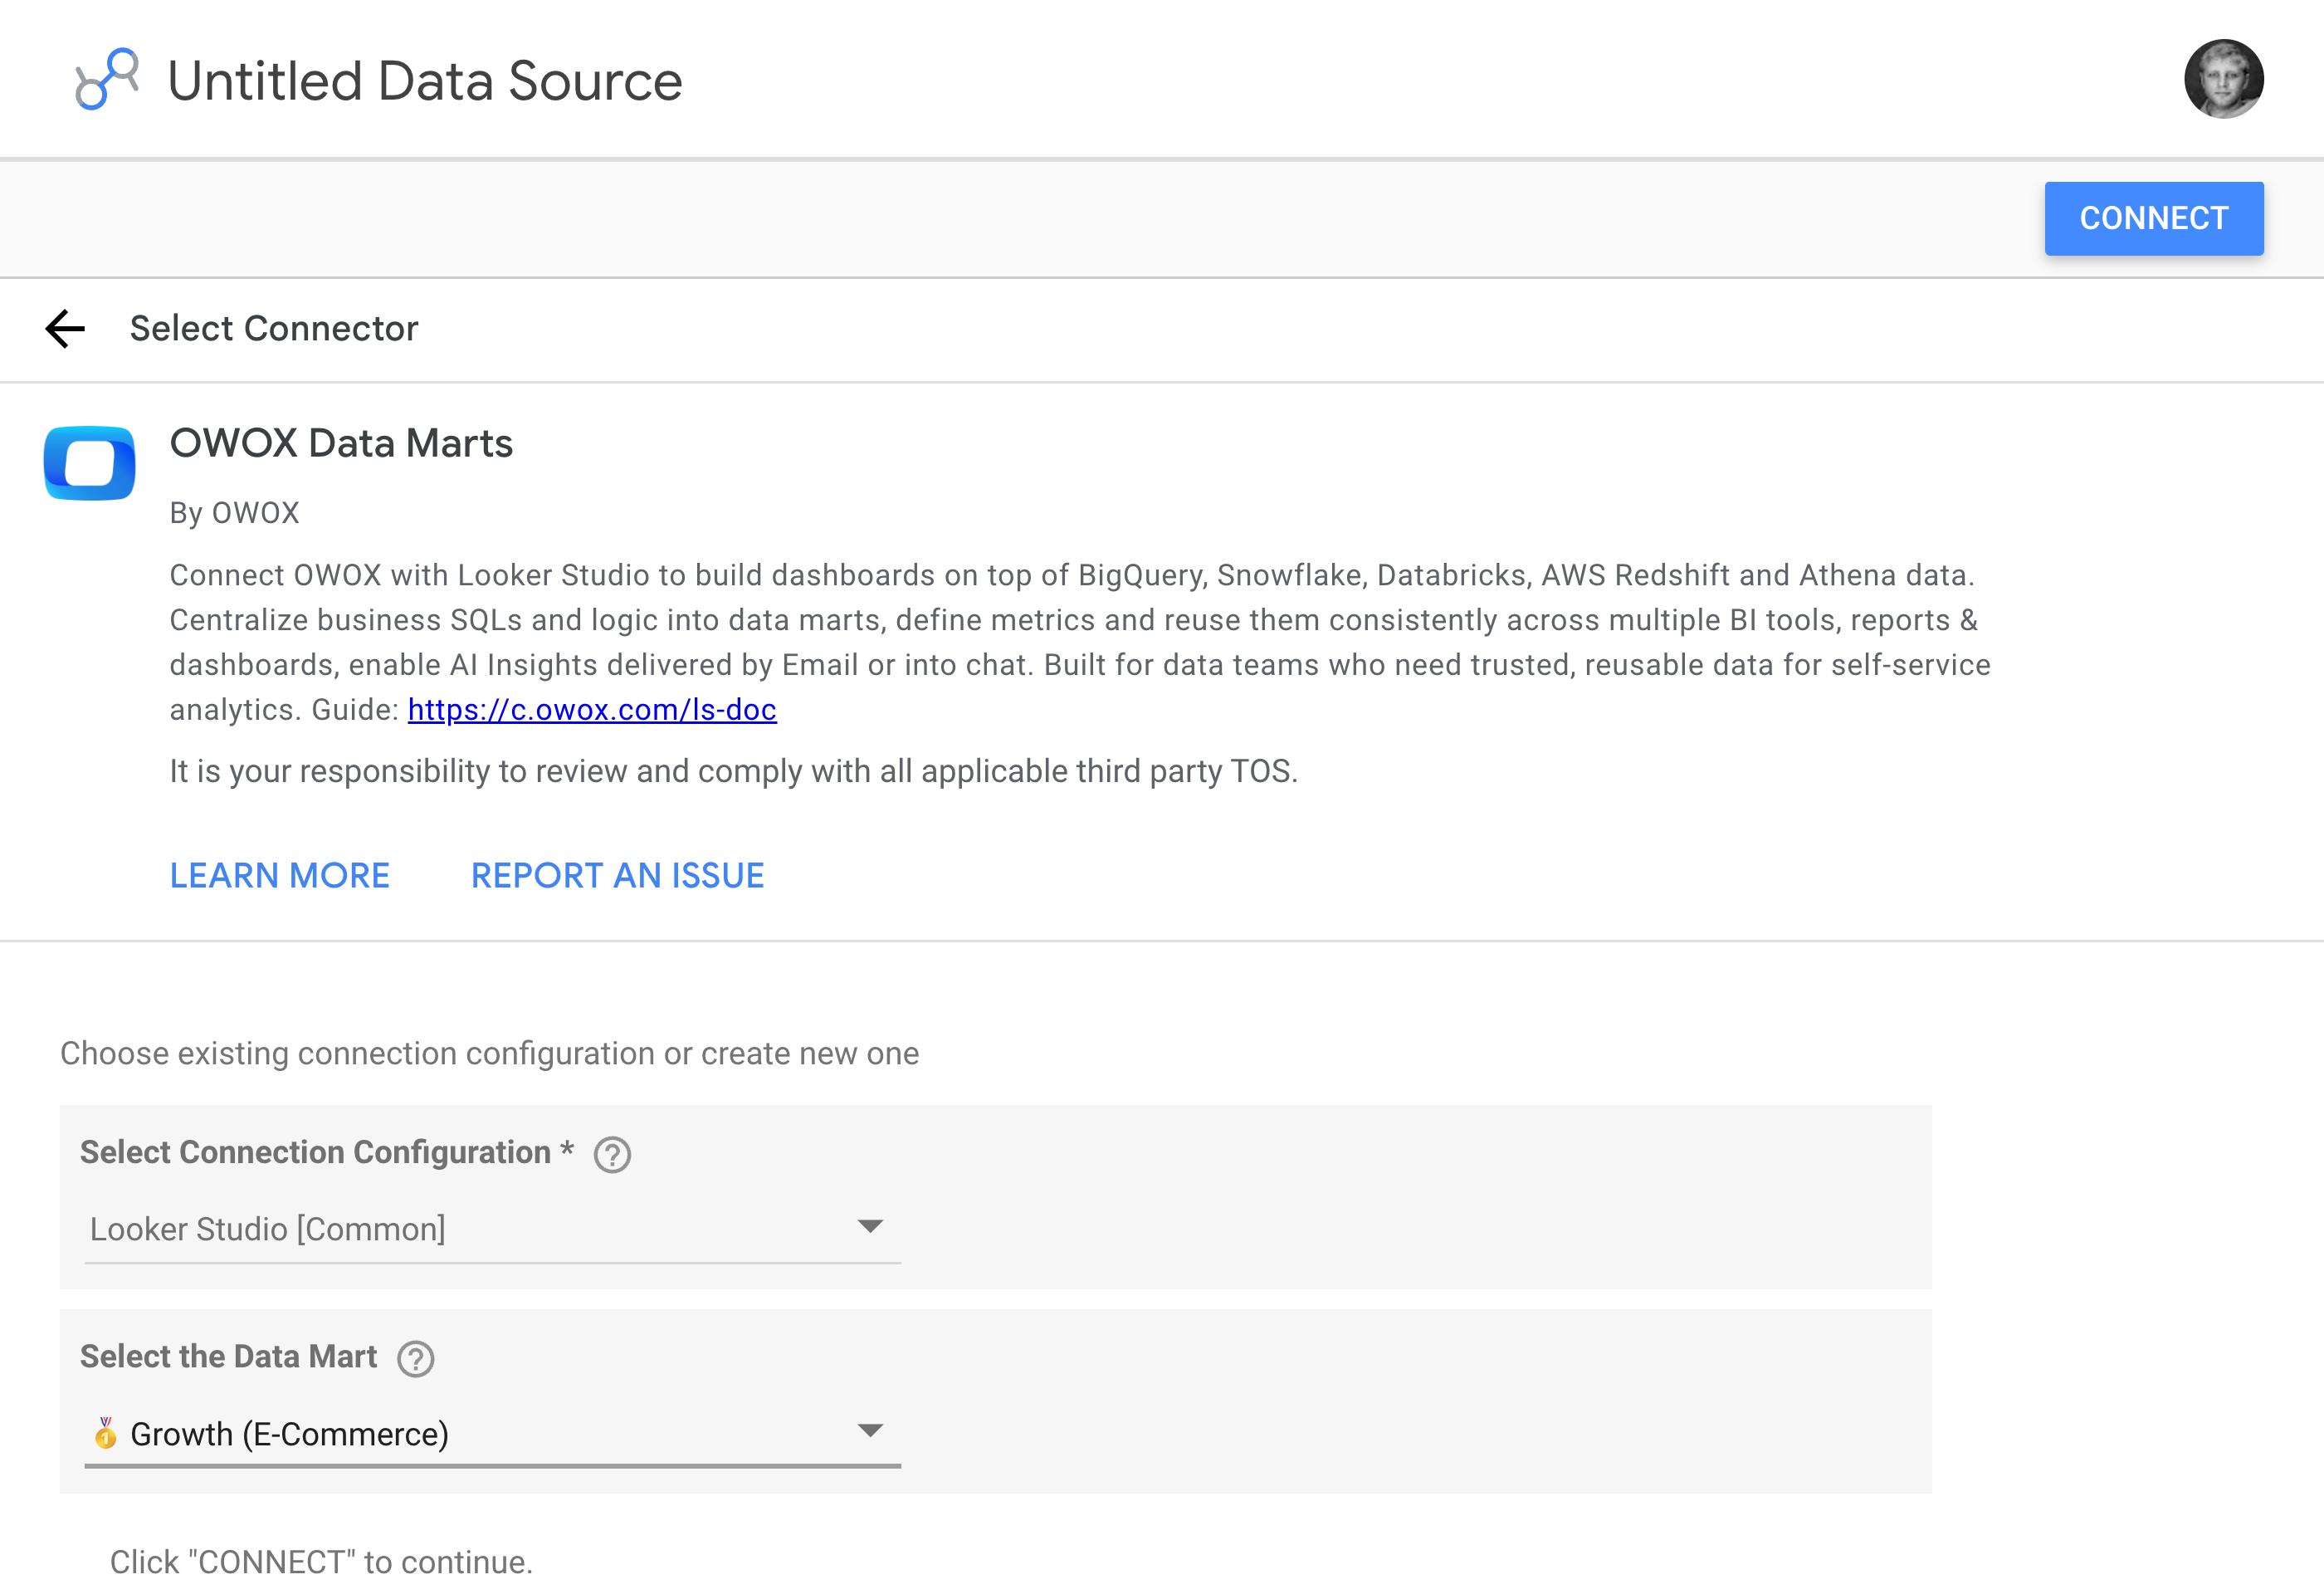Open the c.owox.com/ls-doc guide link
Image resolution: width=2324 pixels, height=1594 pixels.
pos(592,709)
